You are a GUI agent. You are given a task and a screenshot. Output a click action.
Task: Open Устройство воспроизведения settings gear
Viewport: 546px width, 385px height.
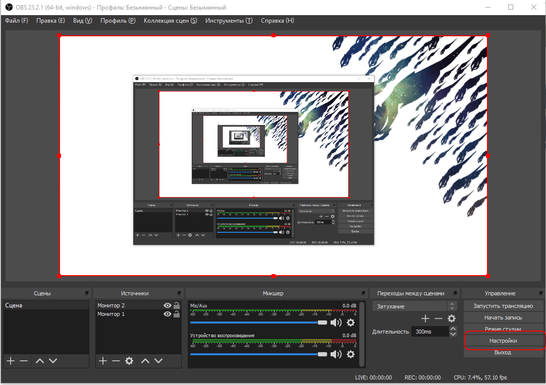pyautogui.click(x=351, y=354)
